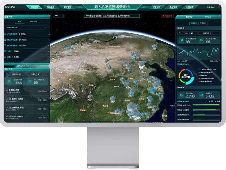Click the blue legend dot of 巡检基站TOP5
The image size is (226, 170).
[x=199, y=70]
